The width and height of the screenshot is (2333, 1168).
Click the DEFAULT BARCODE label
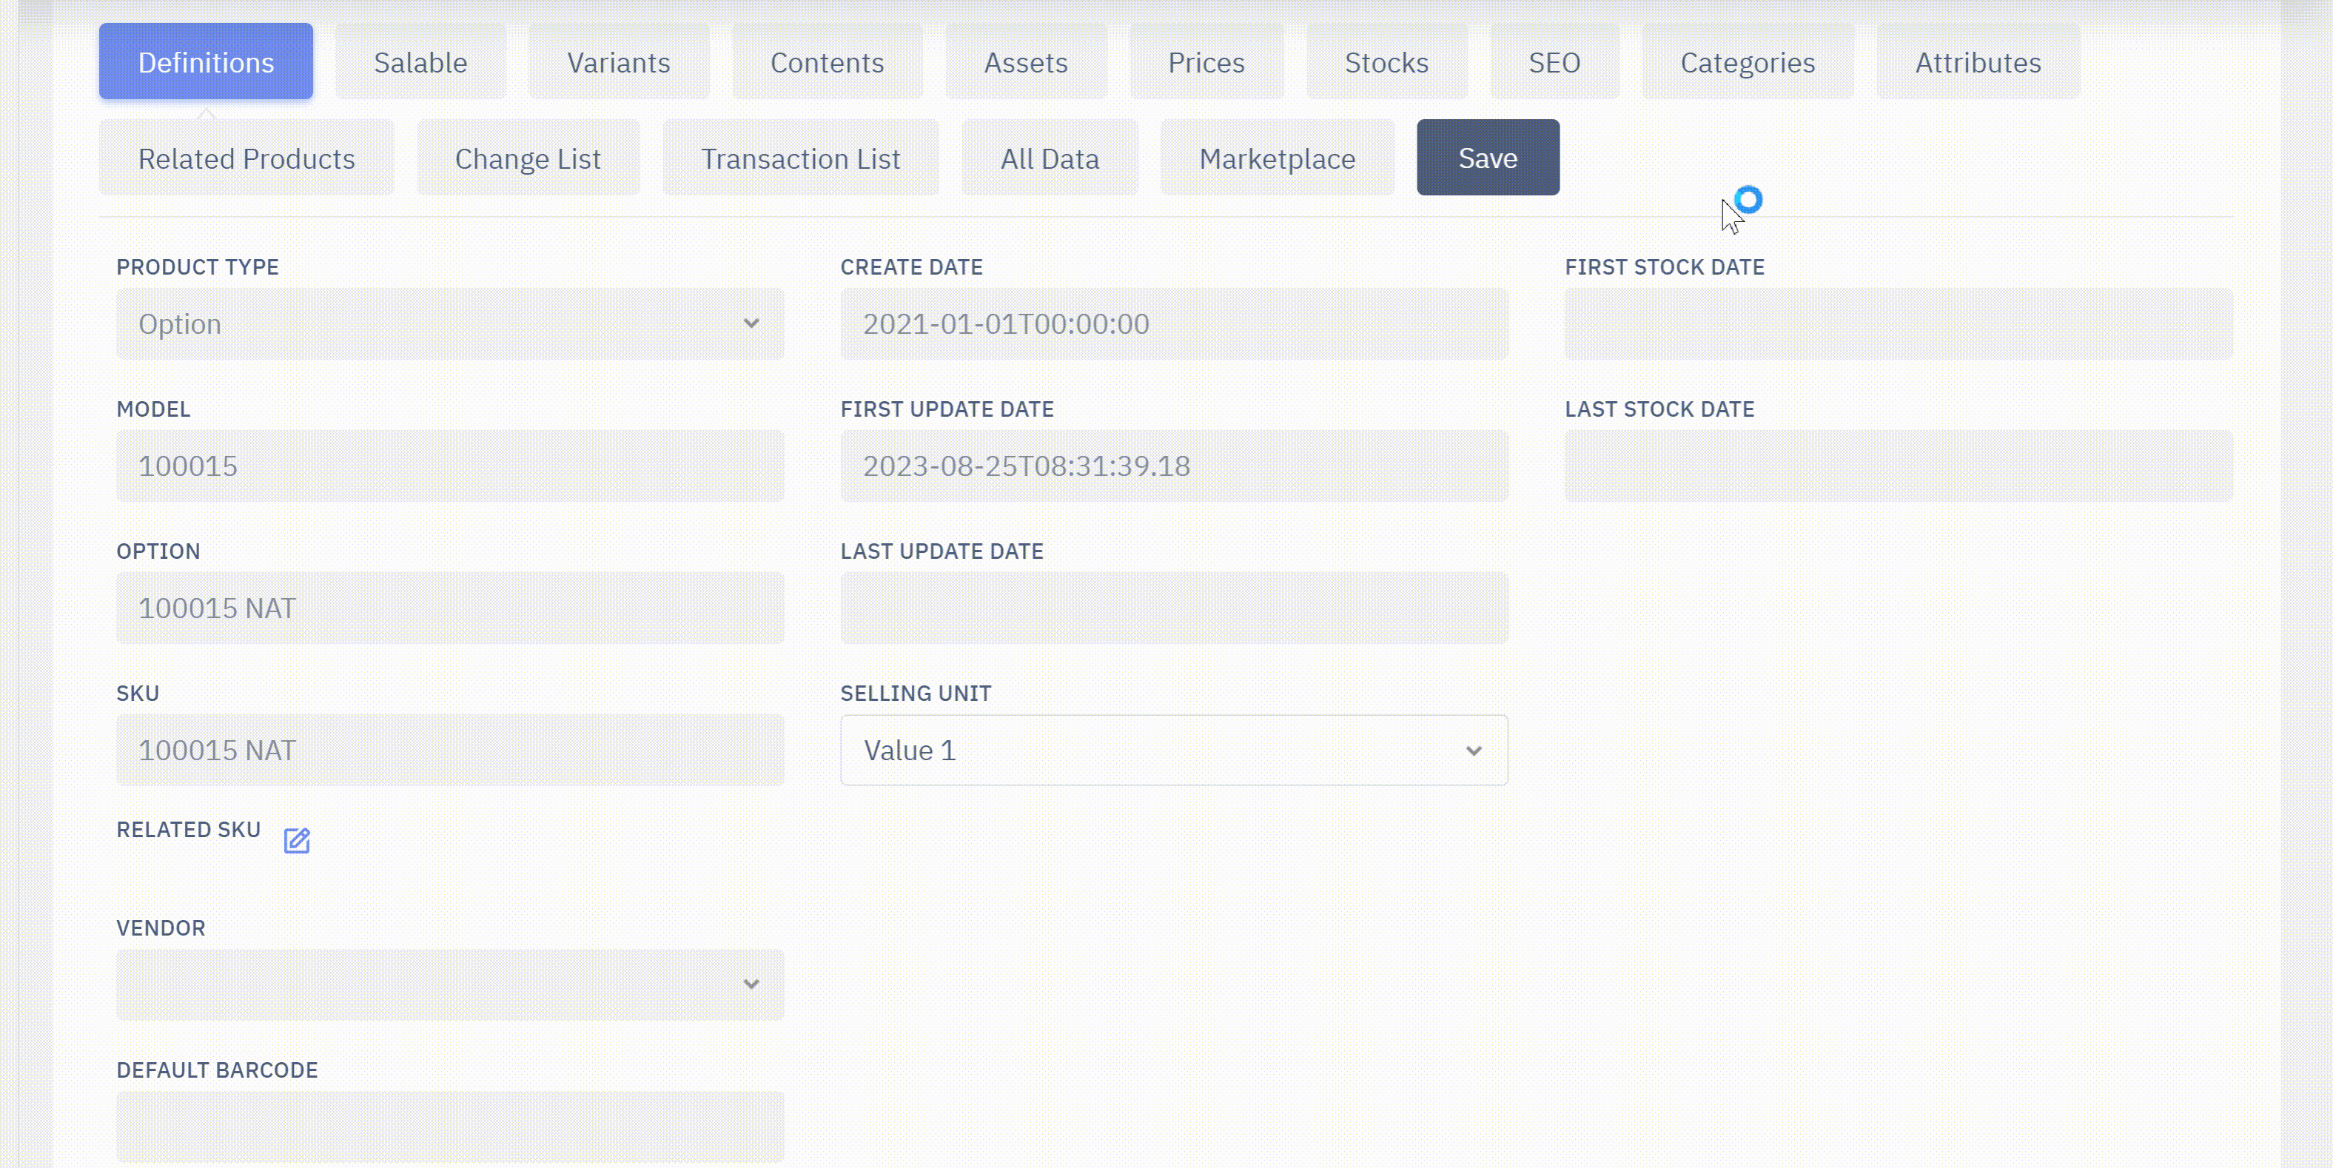coord(218,1070)
